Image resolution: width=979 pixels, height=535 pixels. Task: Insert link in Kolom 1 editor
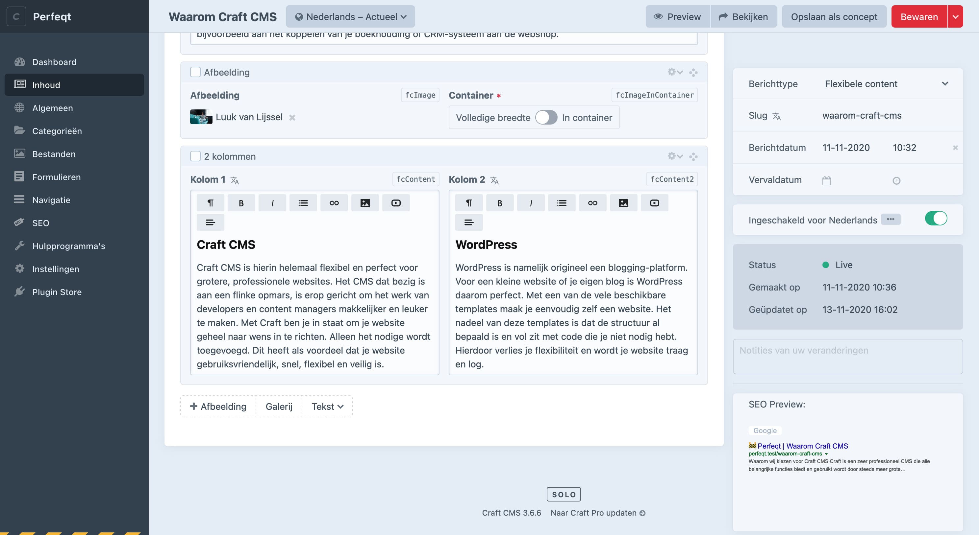(x=334, y=203)
